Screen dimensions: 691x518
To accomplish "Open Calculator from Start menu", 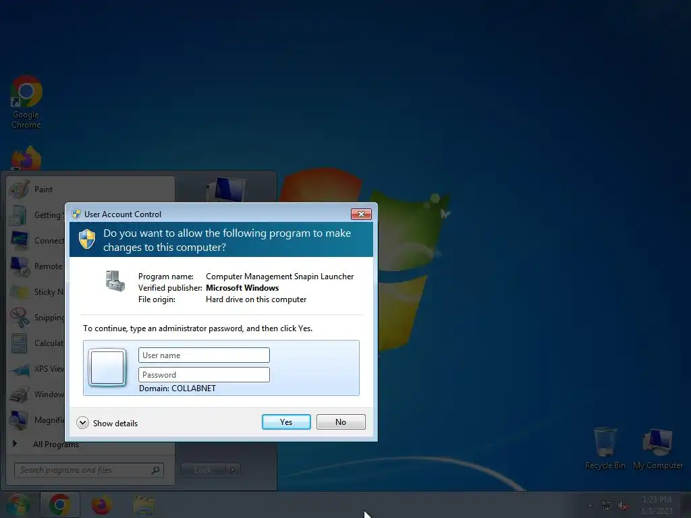I will point(36,343).
